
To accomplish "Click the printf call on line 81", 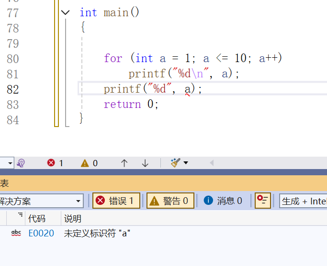I will click(x=147, y=74).
